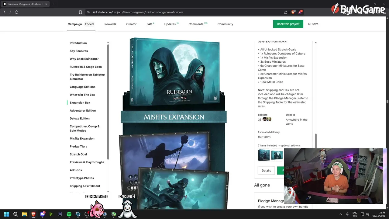The width and height of the screenshot is (389, 219).
Task: Show hidden system tray icons
Action: pos(341,214)
